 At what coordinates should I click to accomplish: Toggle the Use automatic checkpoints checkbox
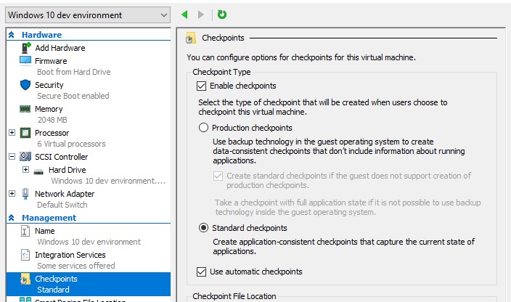point(201,272)
